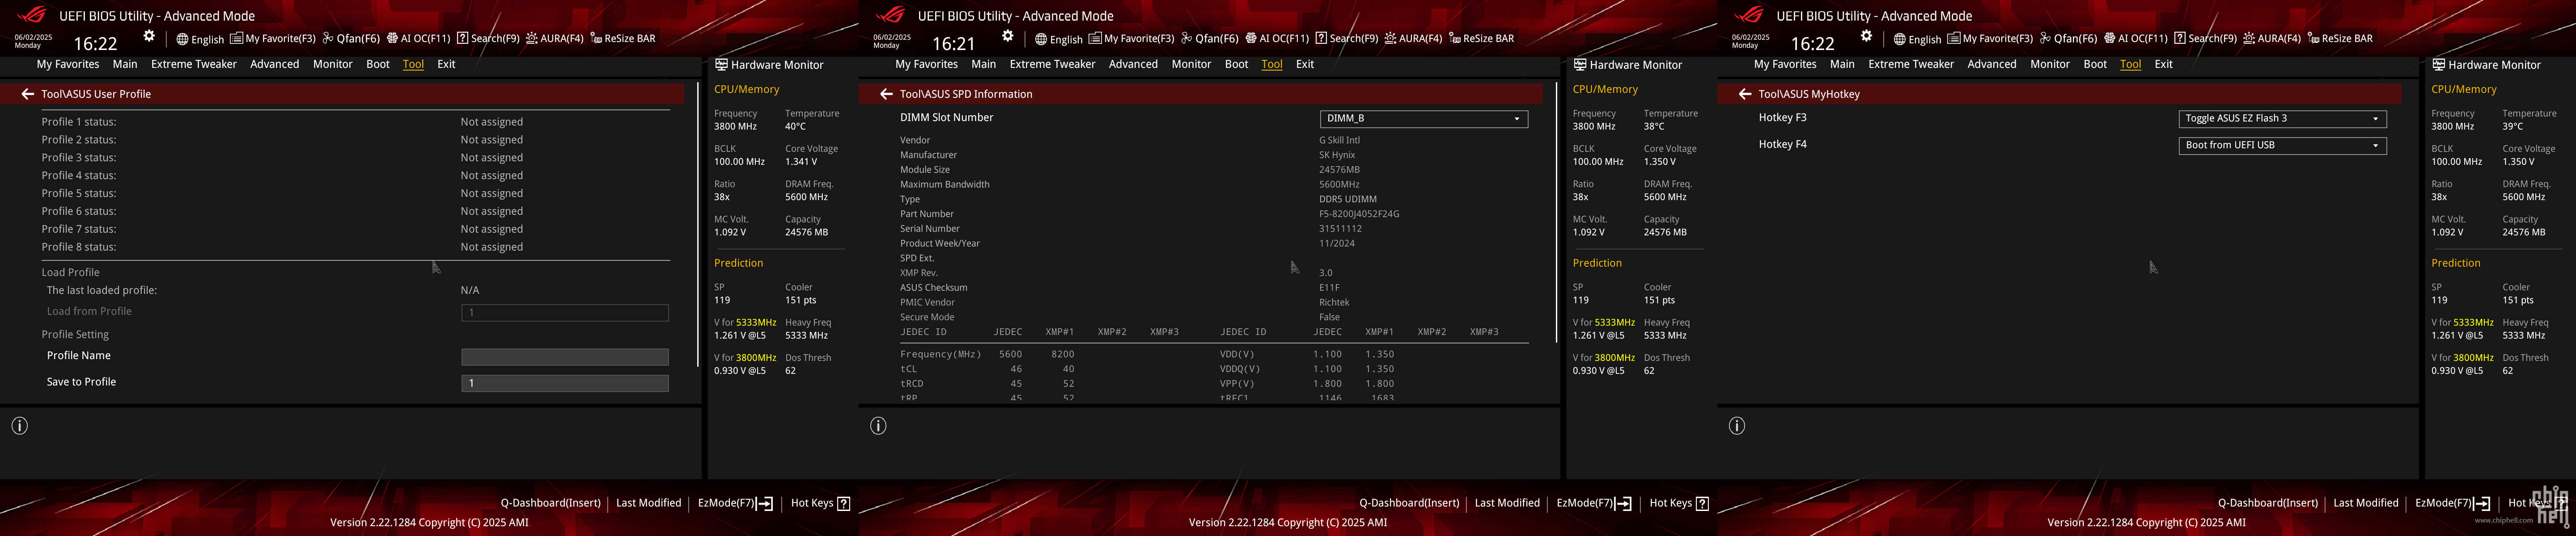Open My Favorite(F3) in the User Profile screen
The image size is (2576, 536).
[x=273, y=39]
